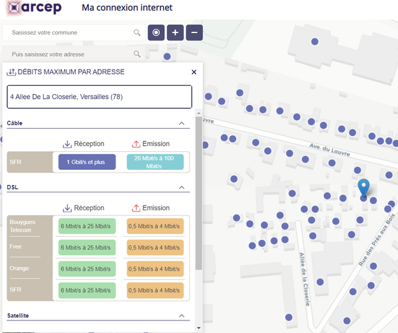Click the commune search magnifier icon
Screen dimensions: 398x333
(x=137, y=33)
